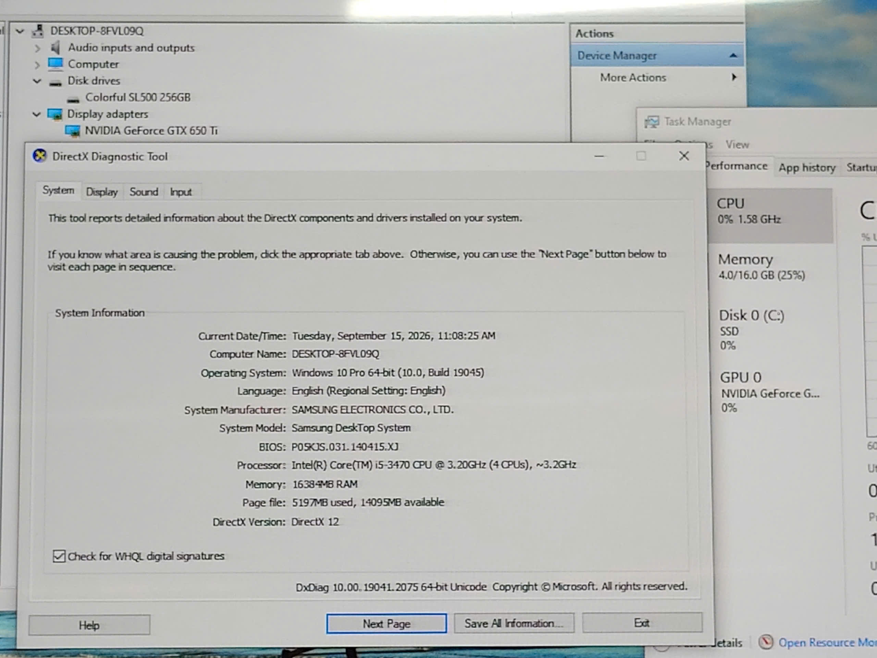The image size is (877, 658).
Task: Open the More Actions submenu arrow
Action: click(x=734, y=77)
